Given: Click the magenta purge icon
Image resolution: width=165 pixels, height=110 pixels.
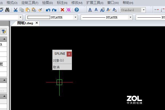Looking at the screenshot, I should pyautogui.click(x=68, y=10).
